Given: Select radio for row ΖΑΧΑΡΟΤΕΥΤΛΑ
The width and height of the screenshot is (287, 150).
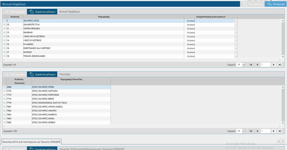Looking at the screenshot, I should pos(4,25).
